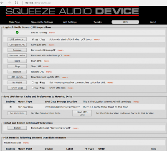Screen dimensions: 167x151
Task: Expand 'more>' next to Mount USB Disk
Action: coord(26,143)
